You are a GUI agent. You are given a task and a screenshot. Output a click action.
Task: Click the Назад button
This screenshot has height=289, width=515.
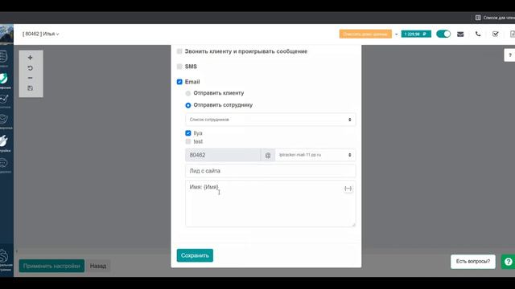coord(98,266)
